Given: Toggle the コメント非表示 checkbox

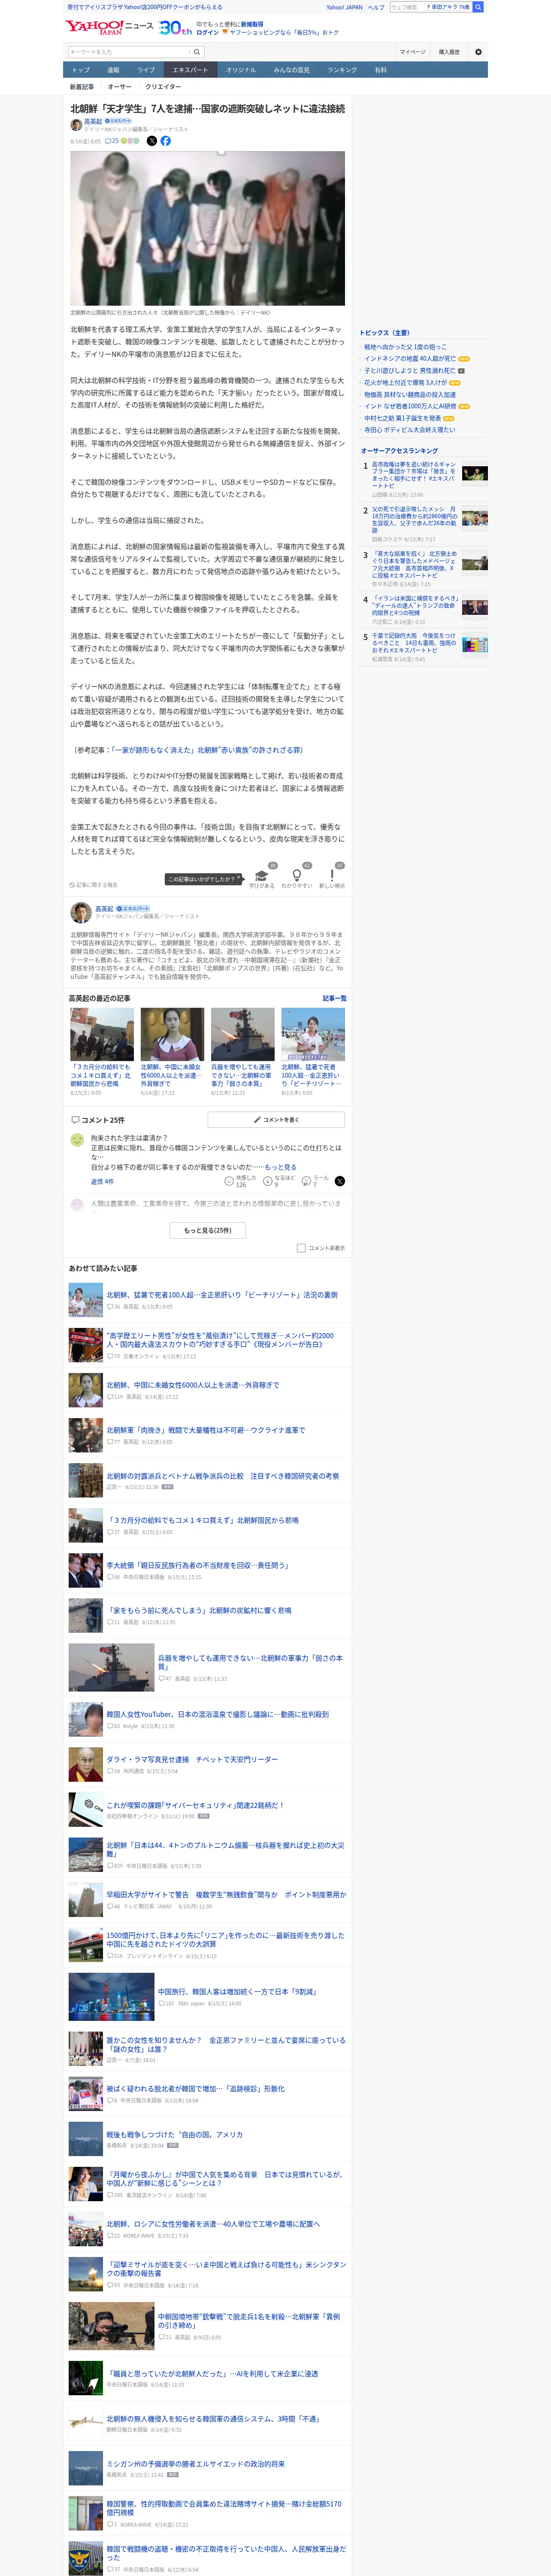Looking at the screenshot, I should pyautogui.click(x=301, y=1248).
